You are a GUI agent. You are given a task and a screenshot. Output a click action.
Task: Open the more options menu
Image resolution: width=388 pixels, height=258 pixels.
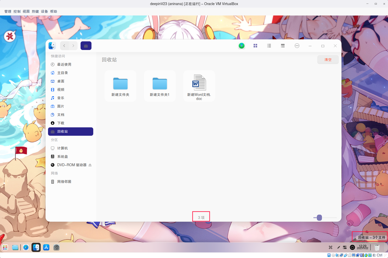[297, 46]
